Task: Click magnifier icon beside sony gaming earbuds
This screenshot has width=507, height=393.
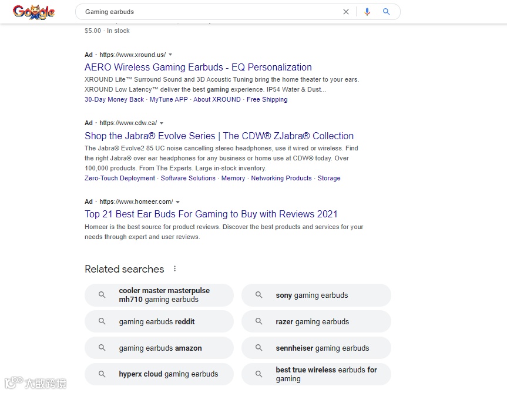Action: [x=259, y=295]
